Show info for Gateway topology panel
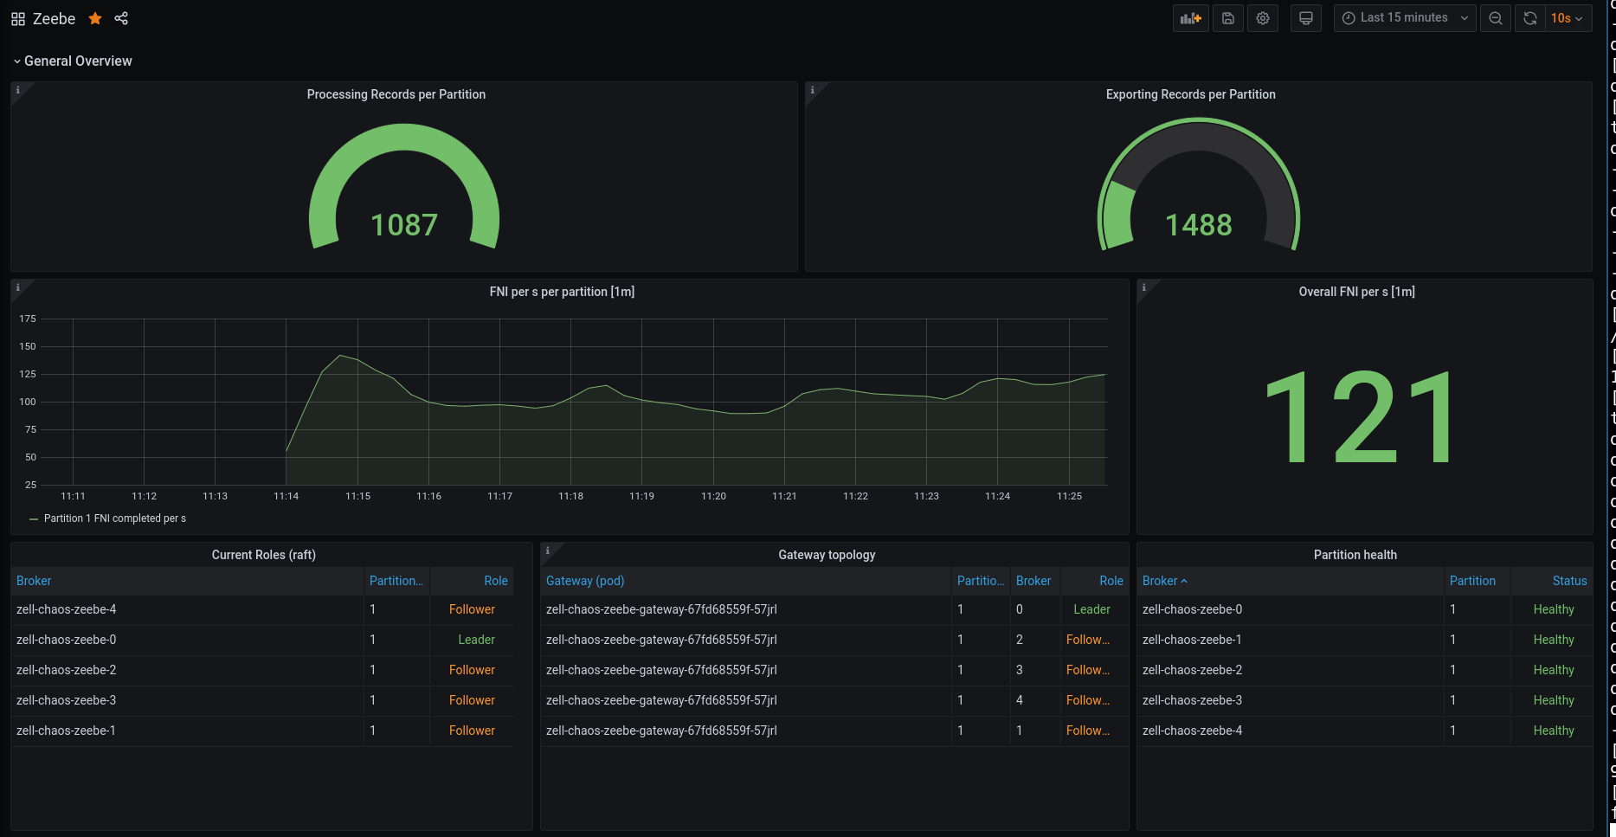Viewport: 1616px width, 837px height. point(548,550)
